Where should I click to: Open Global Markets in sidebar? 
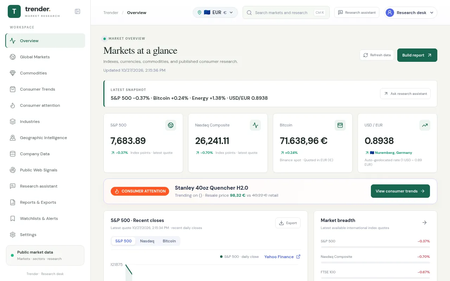point(45,57)
